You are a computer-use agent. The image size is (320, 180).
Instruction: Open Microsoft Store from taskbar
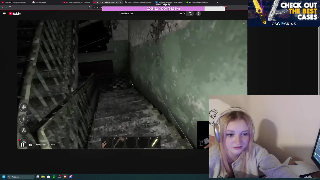click(x=48, y=177)
